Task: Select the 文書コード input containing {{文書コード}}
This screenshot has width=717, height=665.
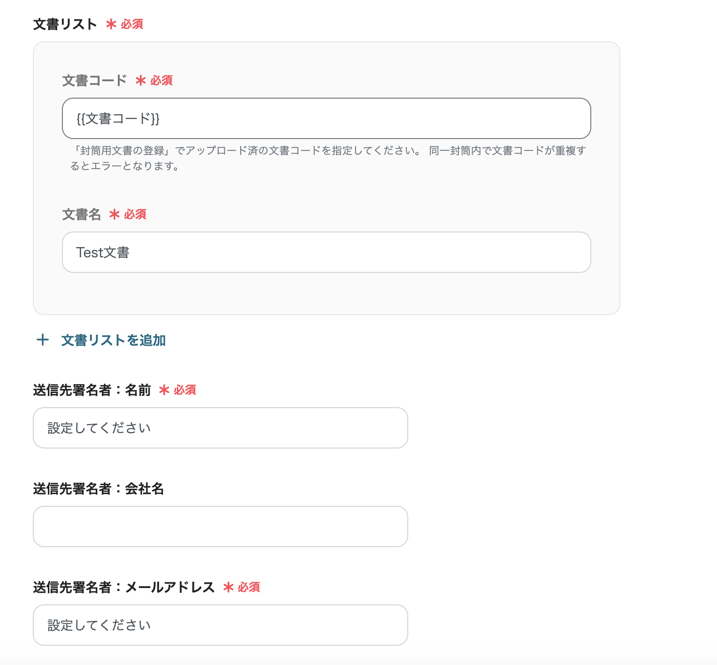Action: tap(327, 118)
